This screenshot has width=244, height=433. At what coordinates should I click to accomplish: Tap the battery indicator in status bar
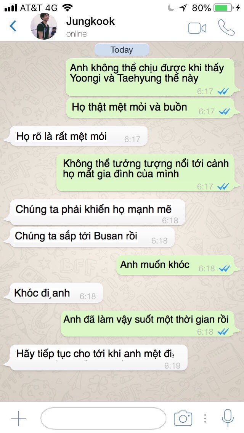pyautogui.click(x=223, y=8)
